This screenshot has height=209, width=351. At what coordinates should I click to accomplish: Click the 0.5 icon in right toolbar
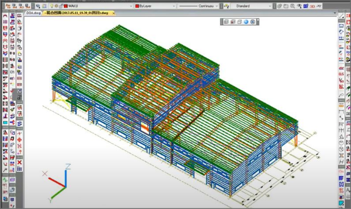[x=341, y=74]
